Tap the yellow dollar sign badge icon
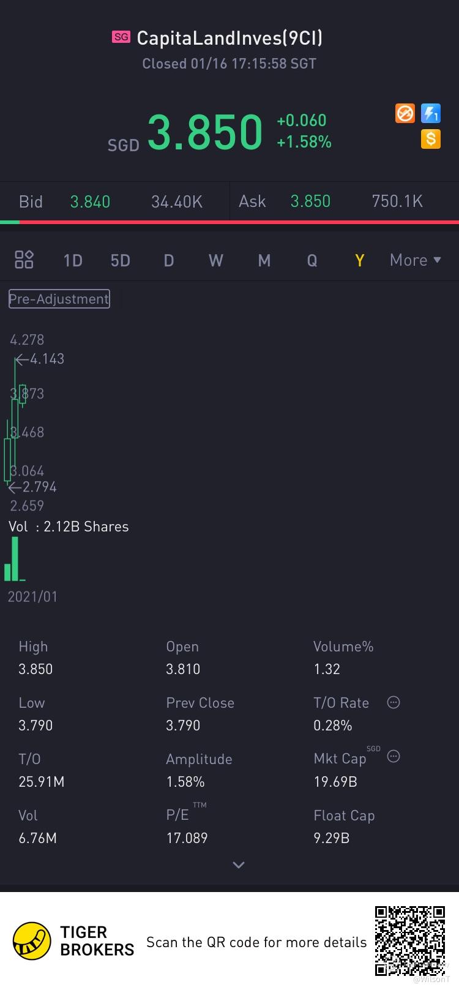Viewport: 459px width, 990px height. [x=431, y=139]
